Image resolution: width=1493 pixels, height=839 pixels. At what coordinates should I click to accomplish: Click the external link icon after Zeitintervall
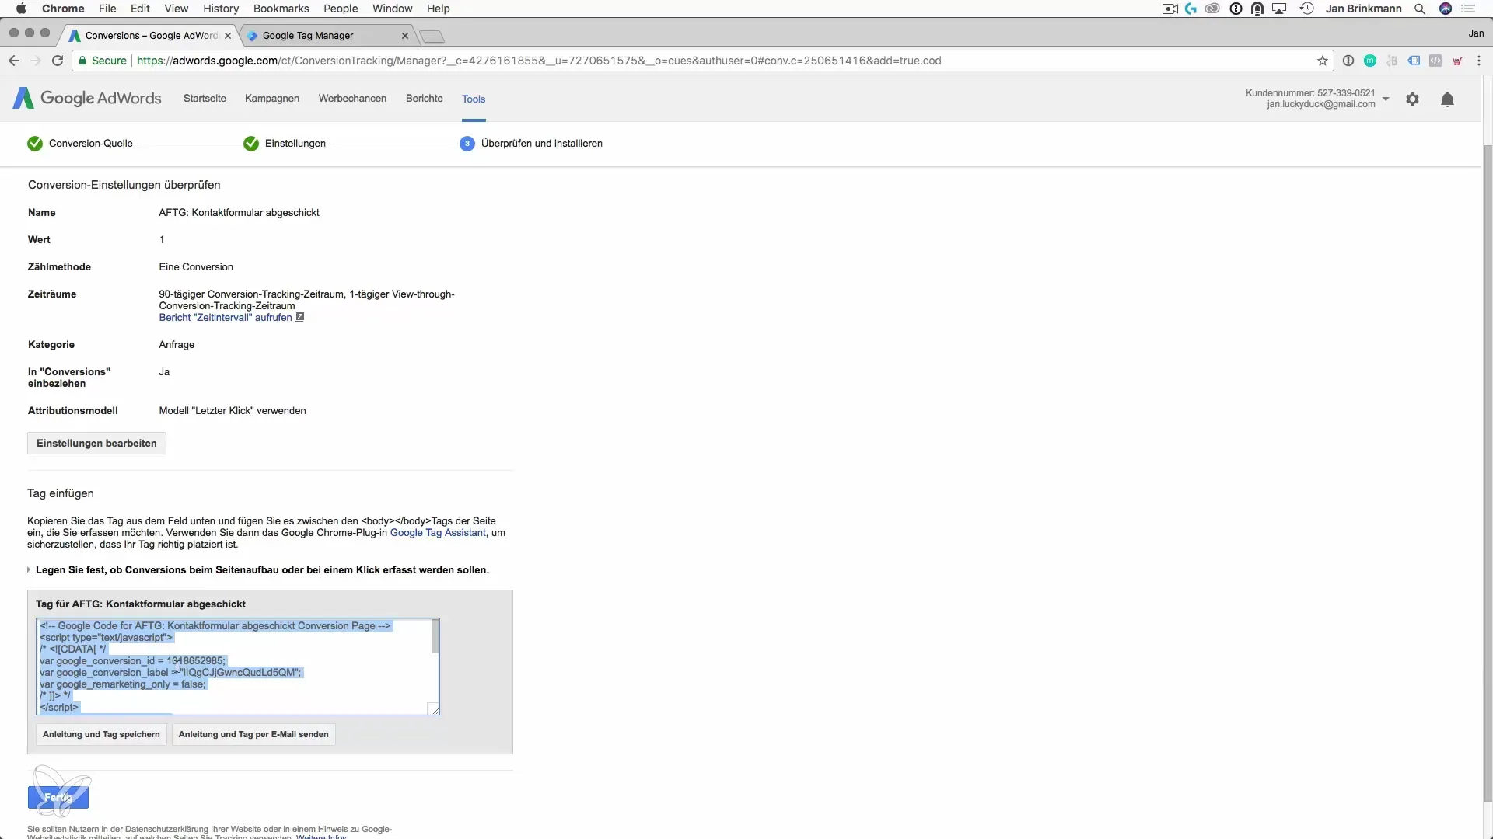[x=299, y=317]
